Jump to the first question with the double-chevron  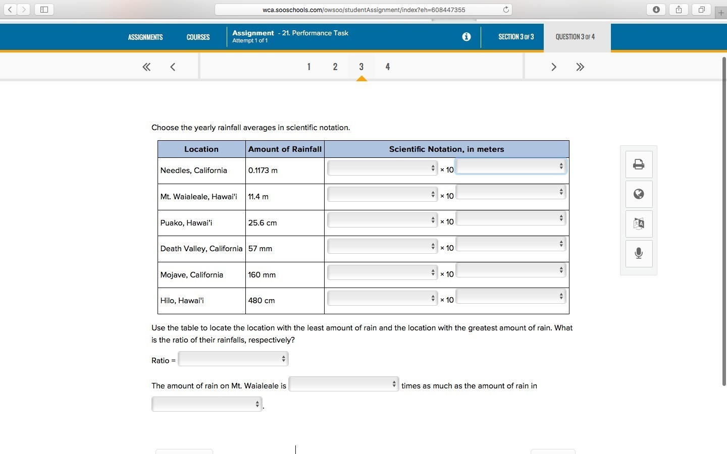[146, 67]
